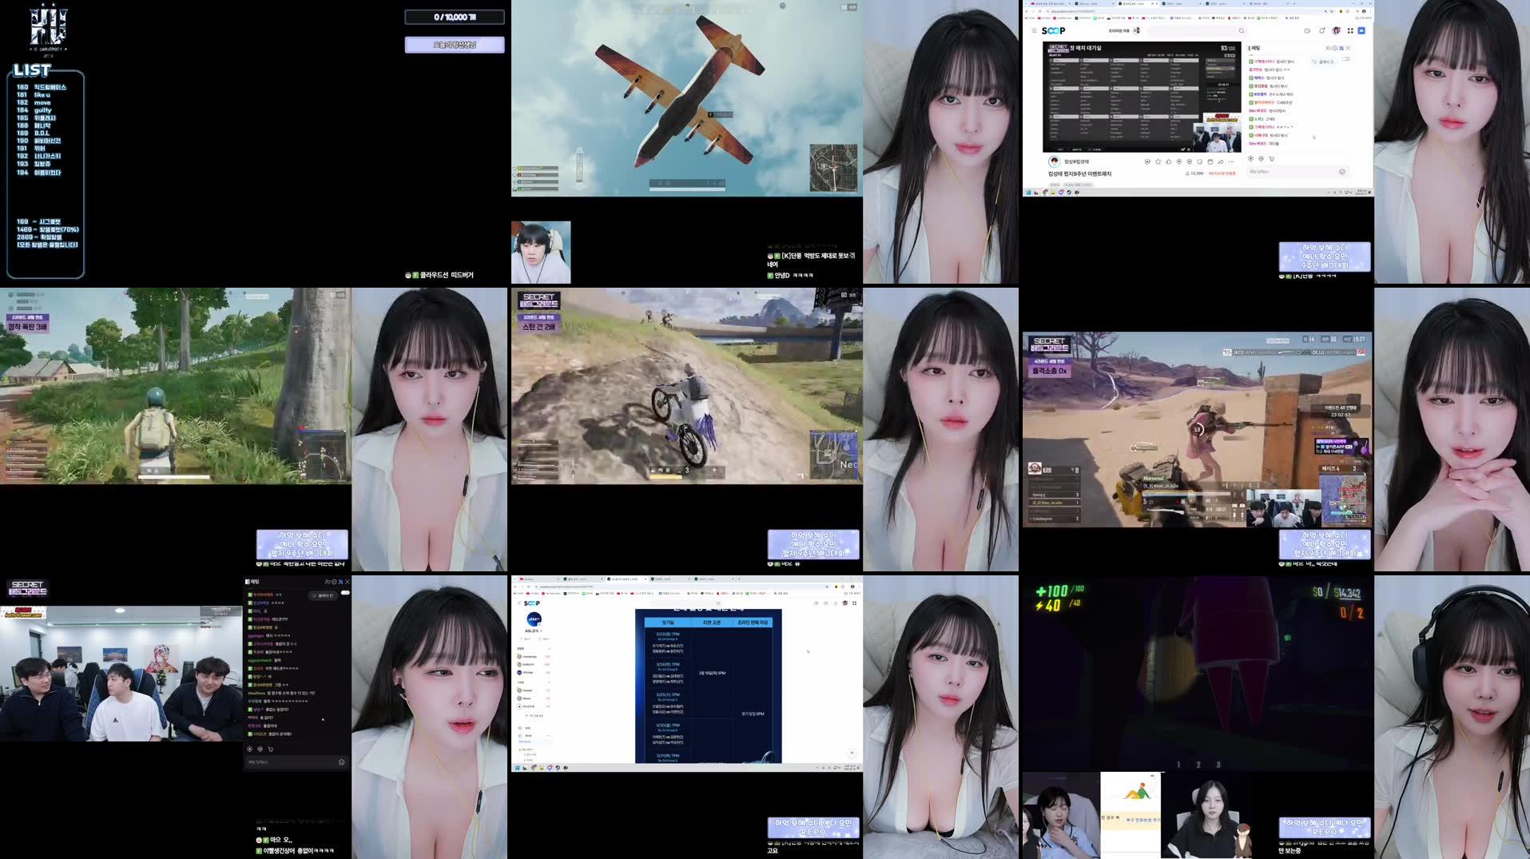This screenshot has height=859, width=1530.
Task: Click the profile avatar in the SOOP header
Action: click(1337, 30)
